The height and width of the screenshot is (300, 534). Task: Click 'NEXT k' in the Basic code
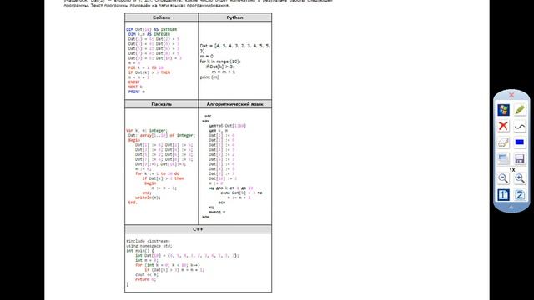(x=135, y=87)
